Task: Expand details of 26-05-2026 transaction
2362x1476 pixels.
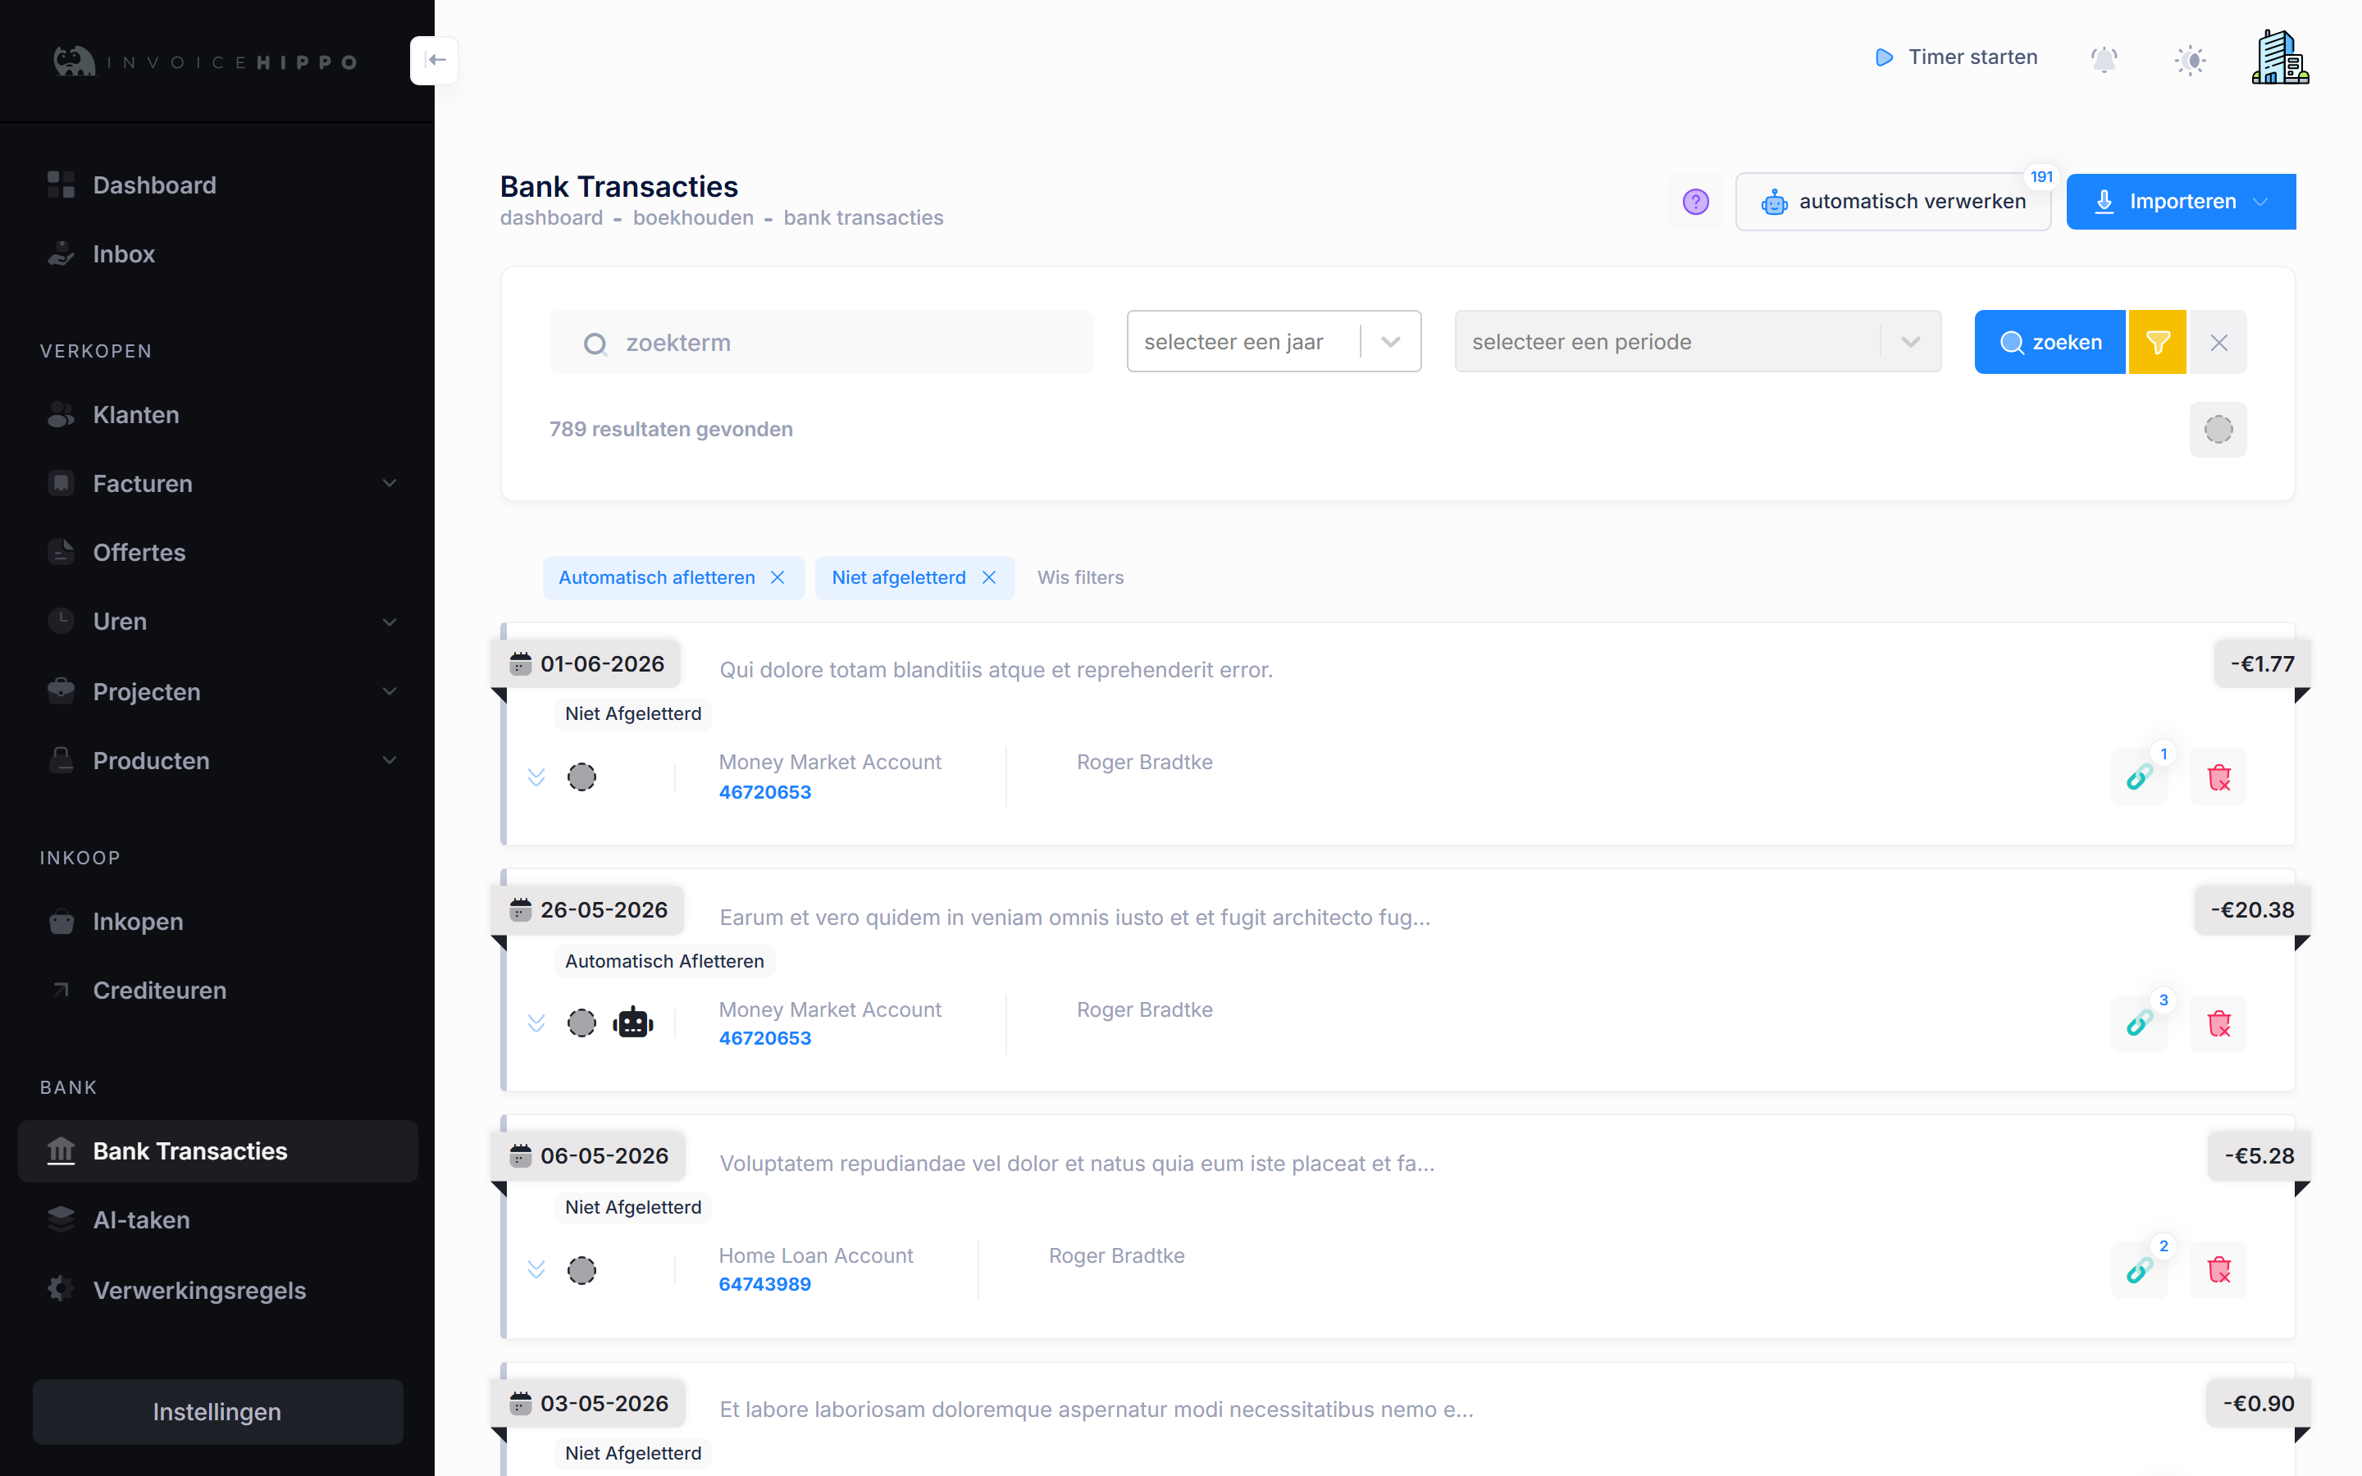Action: coord(536,1023)
